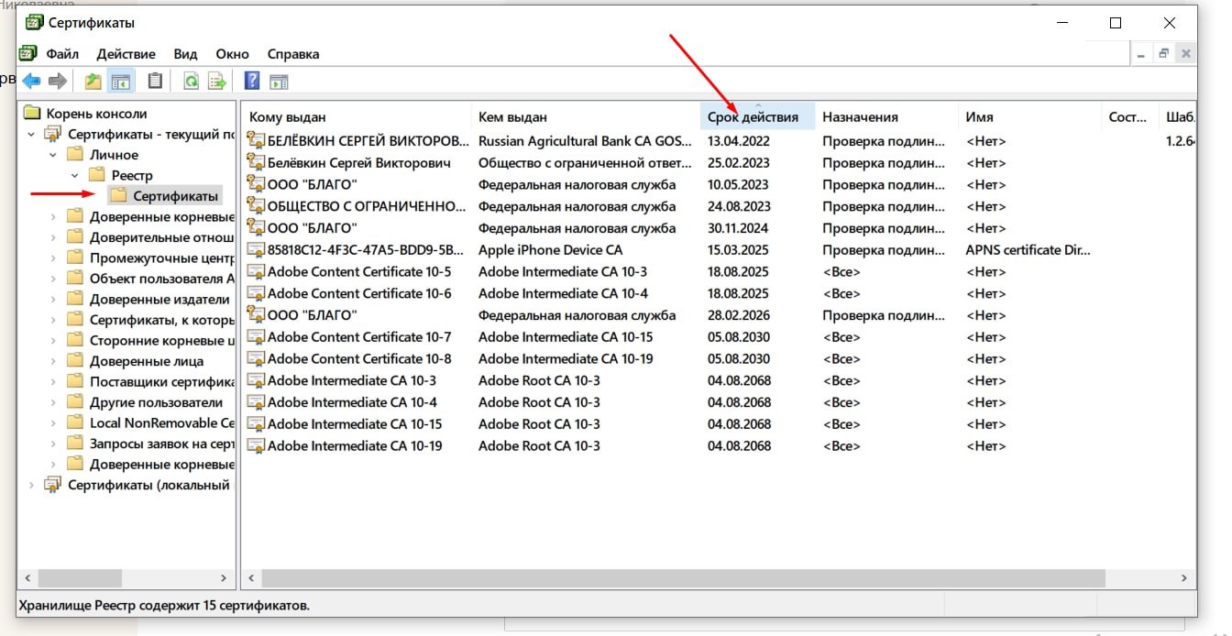Screen dimensions: 1232x636
Task: Open the Справка menu
Action: (292, 54)
